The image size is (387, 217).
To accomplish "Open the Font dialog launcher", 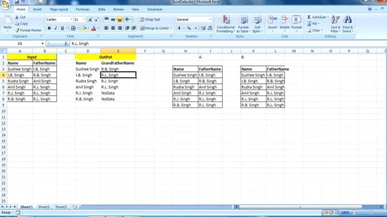I will [x=98, y=36].
